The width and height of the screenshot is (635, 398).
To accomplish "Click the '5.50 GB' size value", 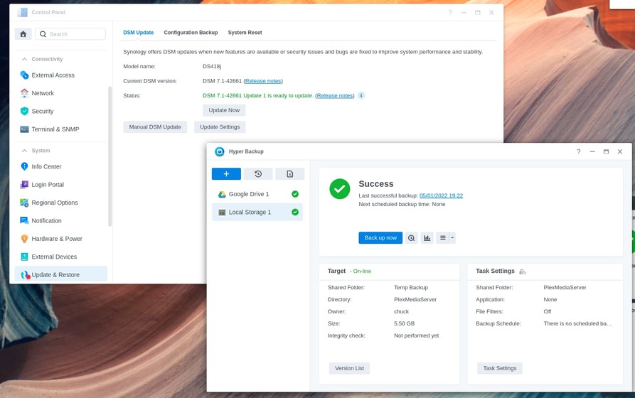I will pos(404,323).
